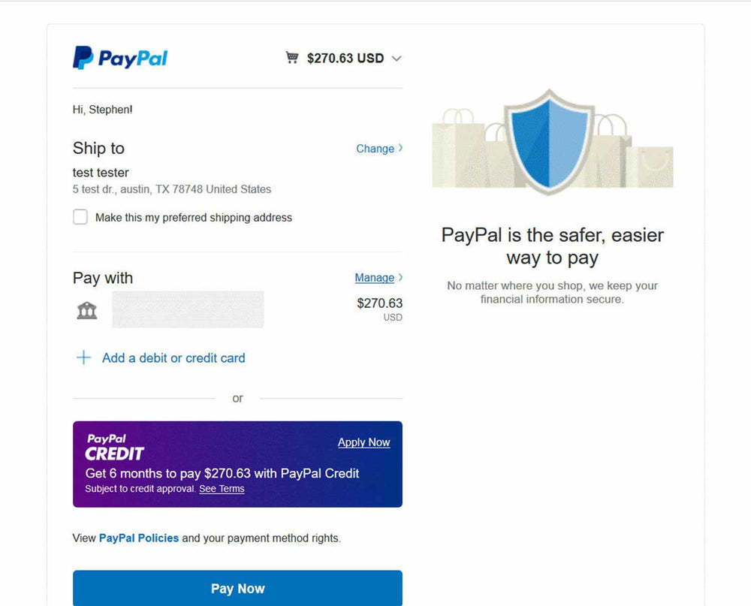Click the PayPal logo
The height and width of the screenshot is (606, 751).
point(120,58)
